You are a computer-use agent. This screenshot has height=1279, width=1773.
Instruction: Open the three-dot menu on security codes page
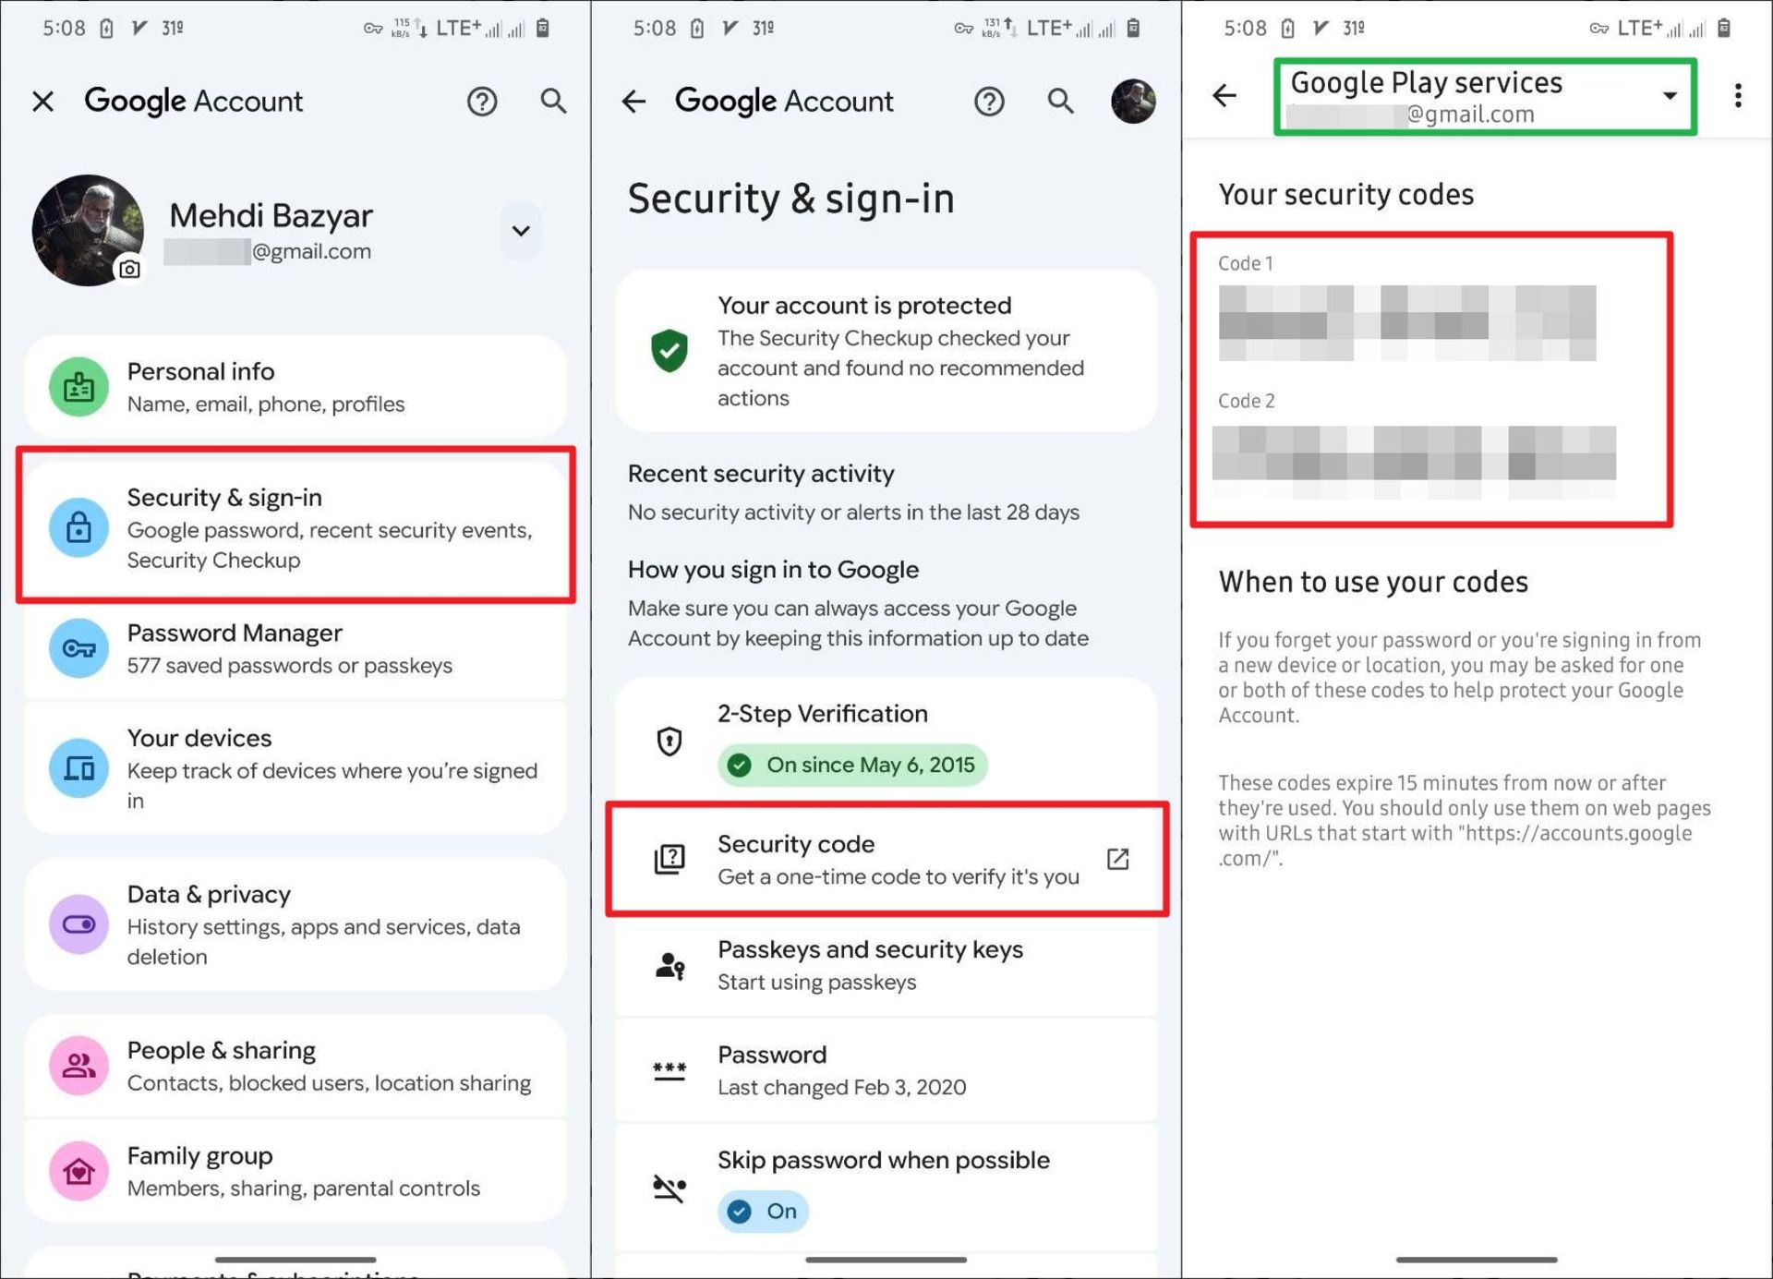(x=1737, y=96)
